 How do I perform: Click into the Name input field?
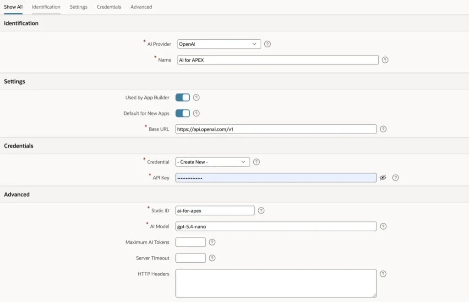pos(278,60)
